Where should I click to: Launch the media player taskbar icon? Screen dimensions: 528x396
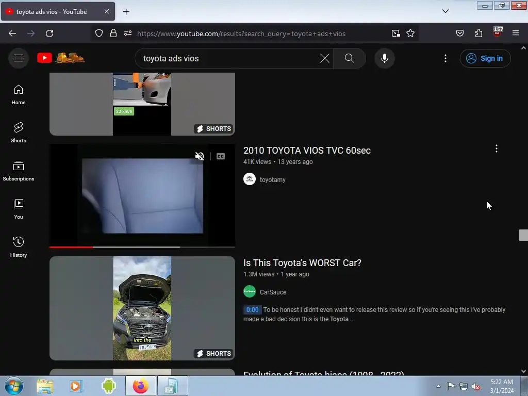click(76, 386)
